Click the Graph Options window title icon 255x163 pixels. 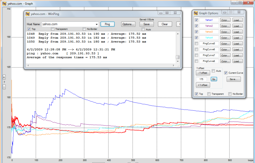point(196,13)
